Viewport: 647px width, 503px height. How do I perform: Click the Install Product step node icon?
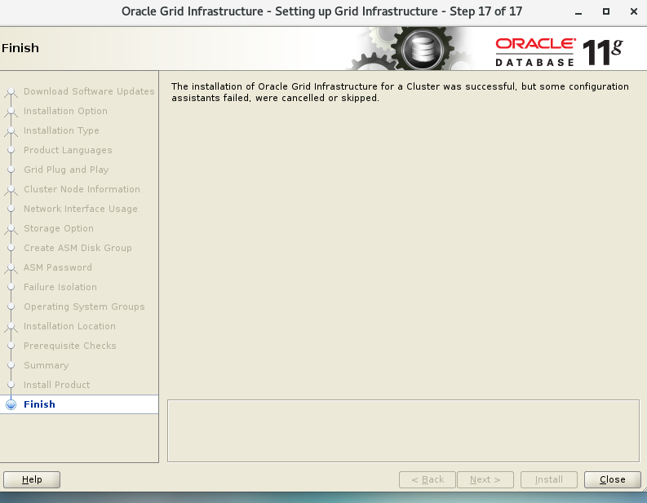tap(11, 385)
